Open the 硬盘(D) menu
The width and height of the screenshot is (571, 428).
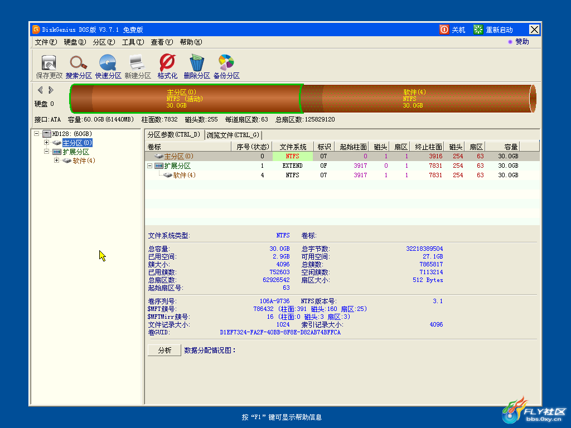(75, 42)
